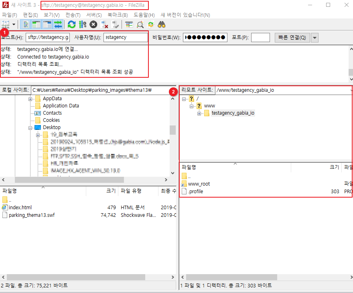Image resolution: width=353 pixels, height=293 pixels.
Task: Select the Application Data folder
Action: tap(61, 106)
